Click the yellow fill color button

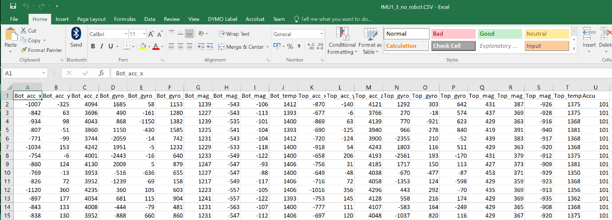click(x=143, y=46)
